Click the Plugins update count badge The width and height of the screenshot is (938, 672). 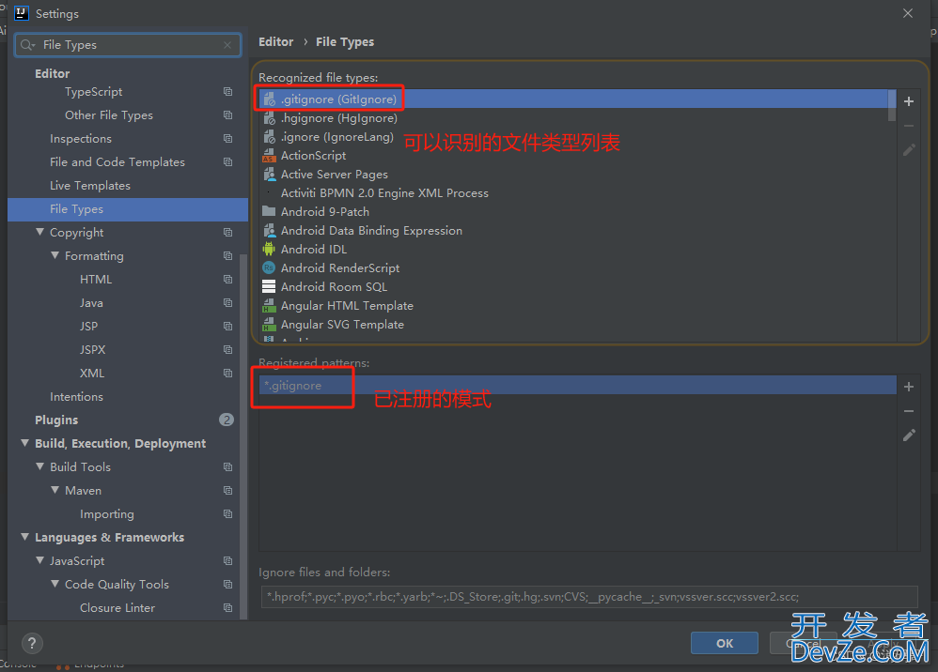pos(227,420)
